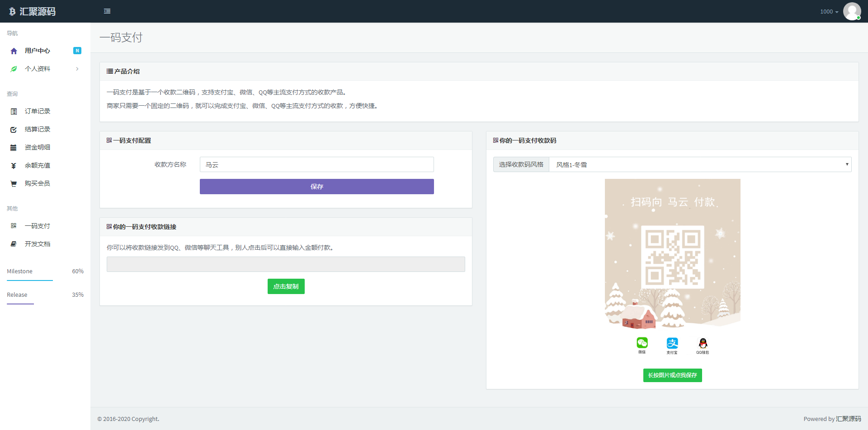
Task: Click the shopping cart icon for 购买会员
Action: click(x=14, y=184)
